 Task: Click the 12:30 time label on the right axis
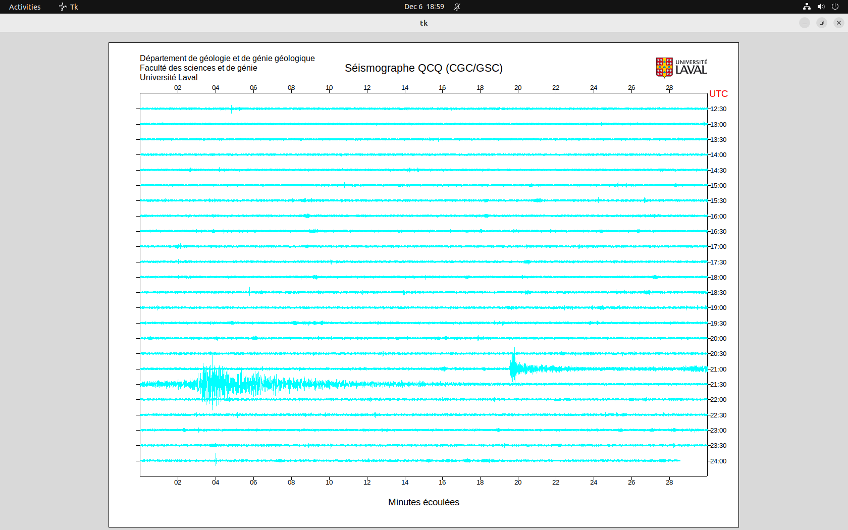718,109
